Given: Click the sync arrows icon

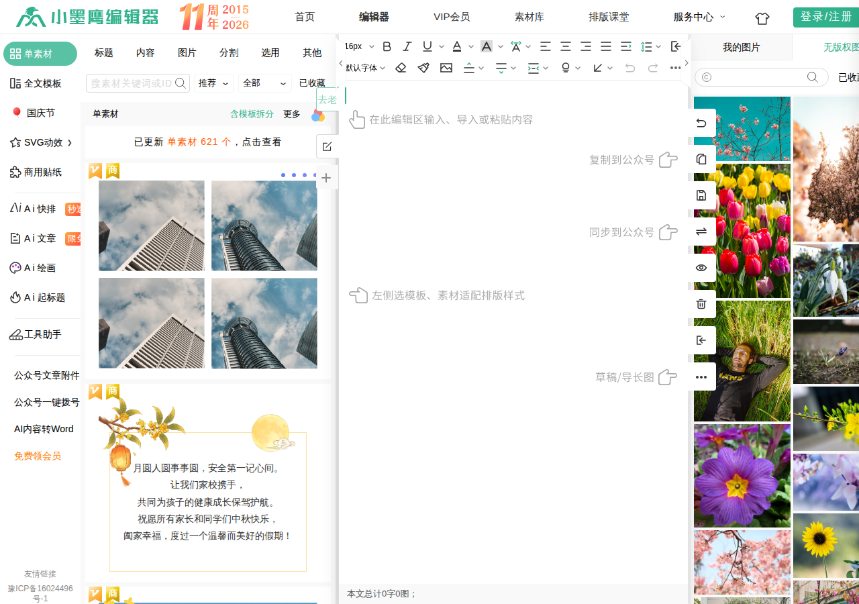Looking at the screenshot, I should point(701,232).
